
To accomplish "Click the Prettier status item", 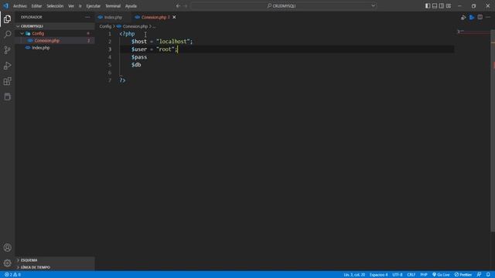I will pos(463,275).
